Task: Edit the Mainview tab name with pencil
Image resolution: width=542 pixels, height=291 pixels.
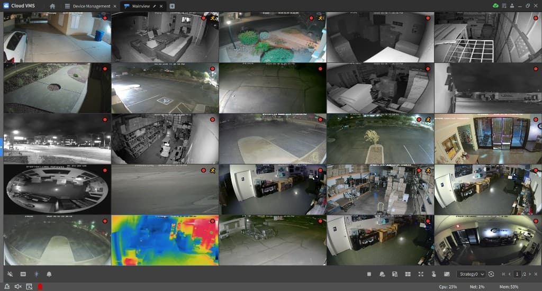Action: (x=155, y=6)
